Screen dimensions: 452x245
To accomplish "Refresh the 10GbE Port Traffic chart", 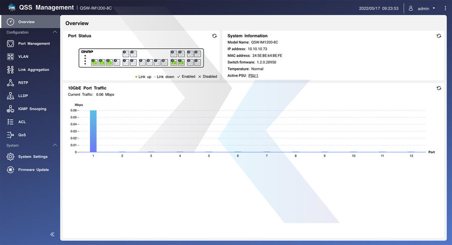I will coord(438,88).
